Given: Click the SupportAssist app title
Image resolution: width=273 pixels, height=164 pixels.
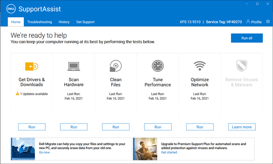Looking at the screenshot, I should tap(40, 9).
